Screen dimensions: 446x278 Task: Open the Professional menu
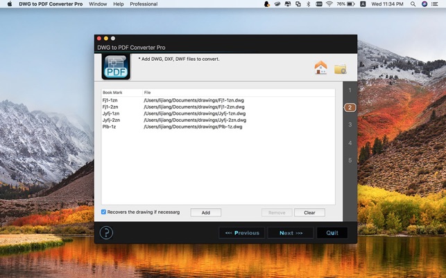point(144,4)
